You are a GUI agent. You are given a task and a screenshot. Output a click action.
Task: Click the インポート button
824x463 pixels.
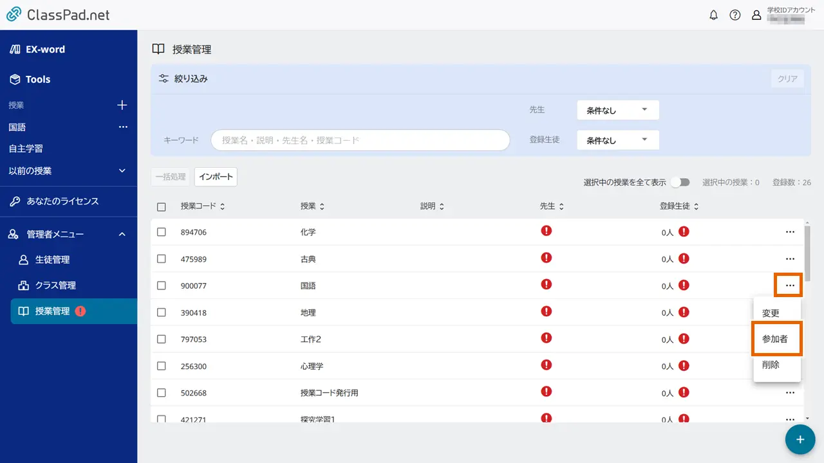[216, 176]
